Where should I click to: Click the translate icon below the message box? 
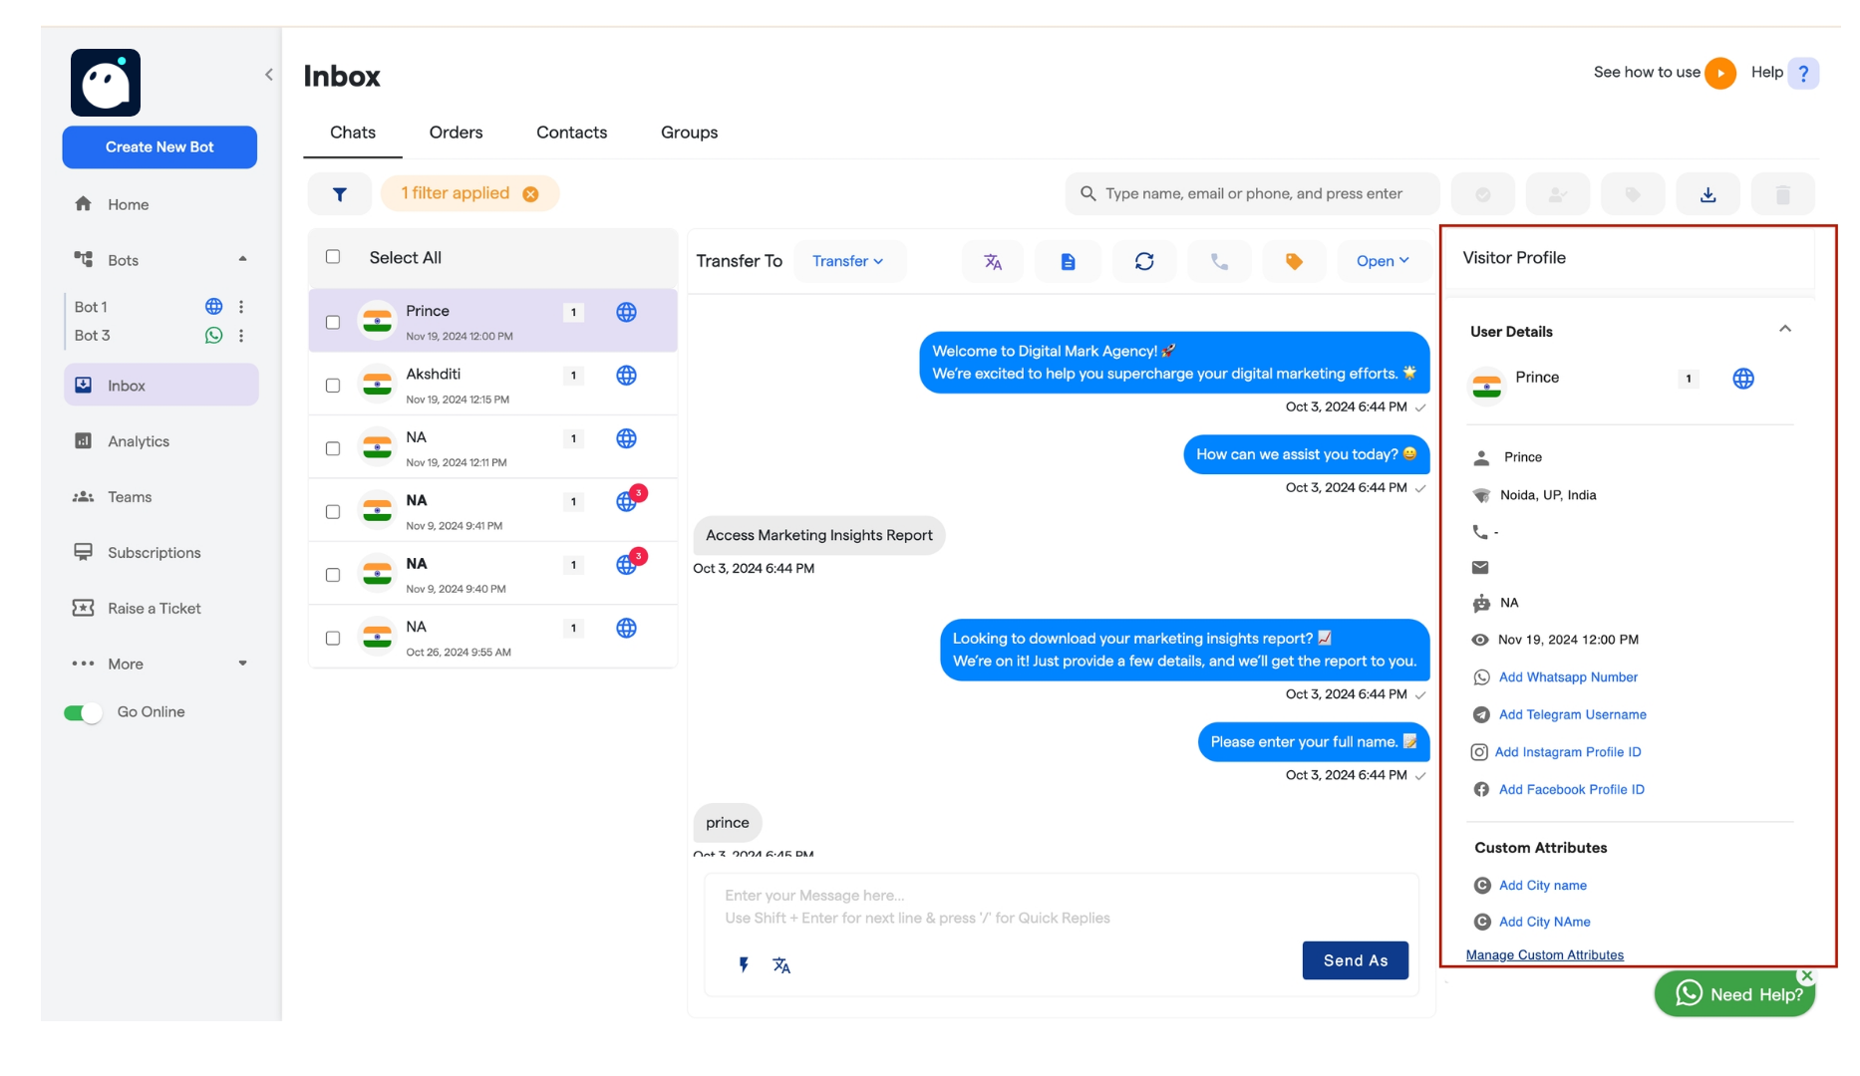(781, 964)
